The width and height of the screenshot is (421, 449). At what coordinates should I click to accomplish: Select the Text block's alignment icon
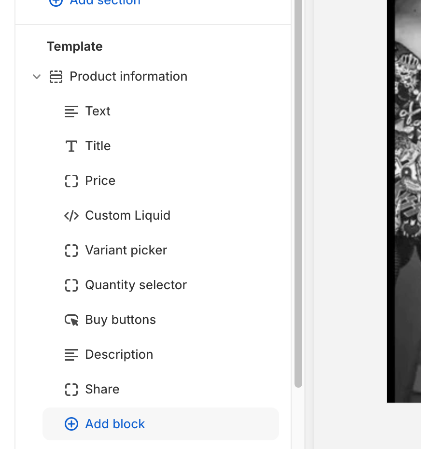71,111
